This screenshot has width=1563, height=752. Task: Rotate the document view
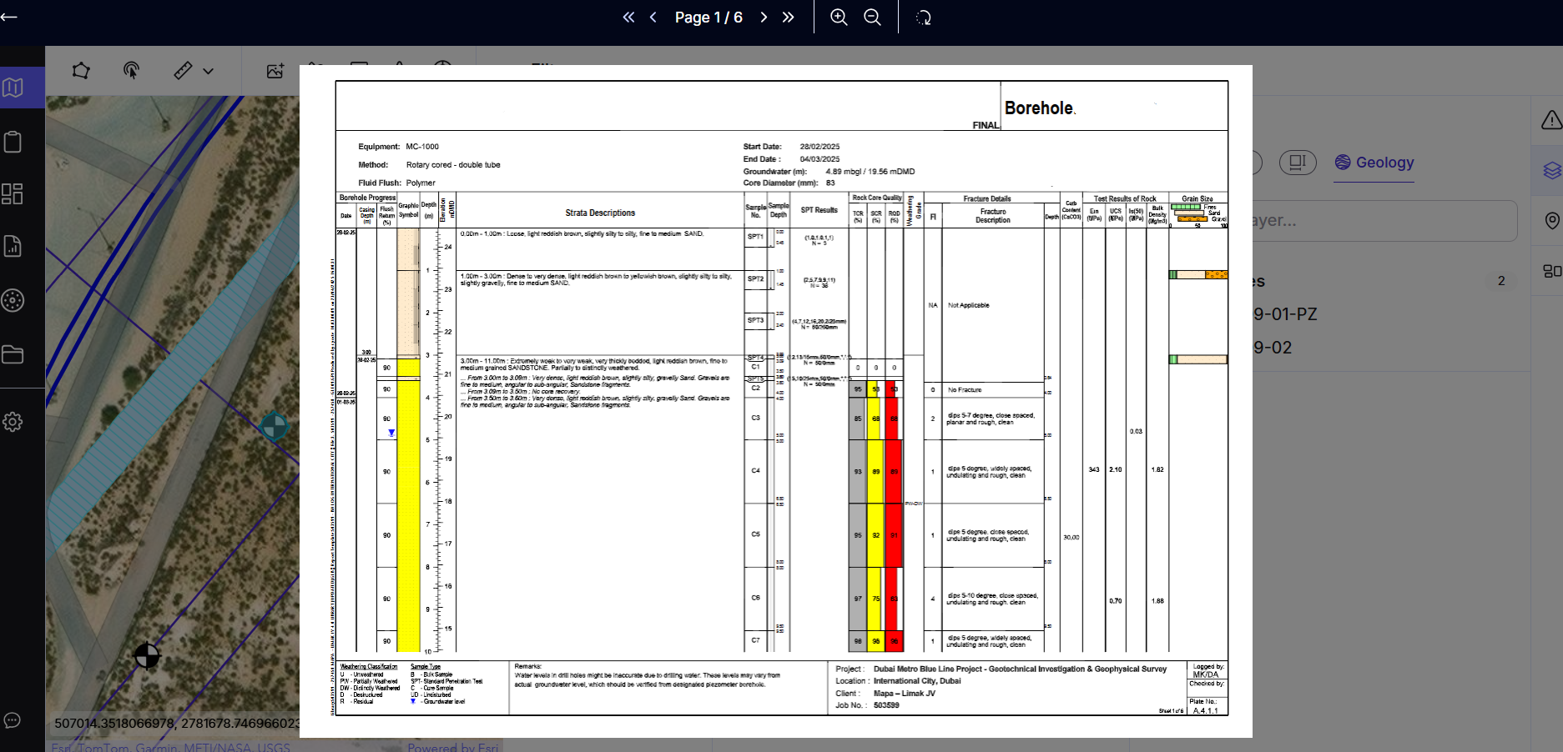[x=923, y=18]
